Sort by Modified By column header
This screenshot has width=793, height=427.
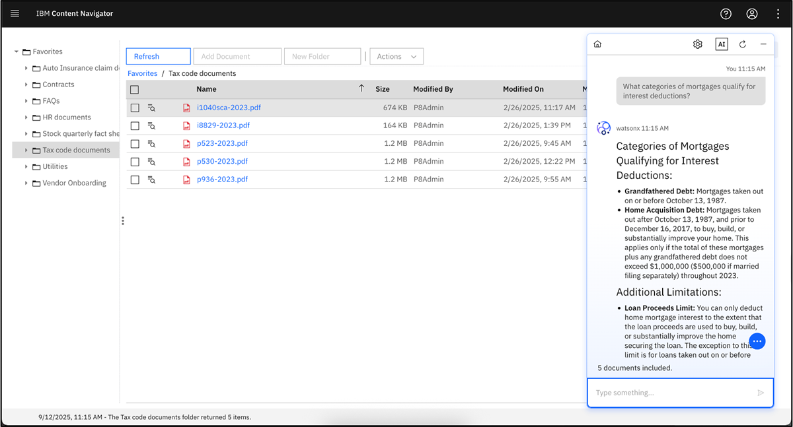pyautogui.click(x=433, y=89)
